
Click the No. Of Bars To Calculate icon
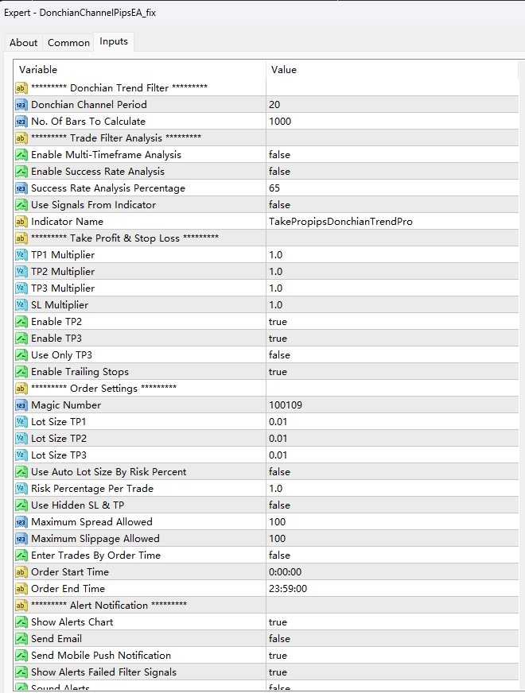coord(21,122)
